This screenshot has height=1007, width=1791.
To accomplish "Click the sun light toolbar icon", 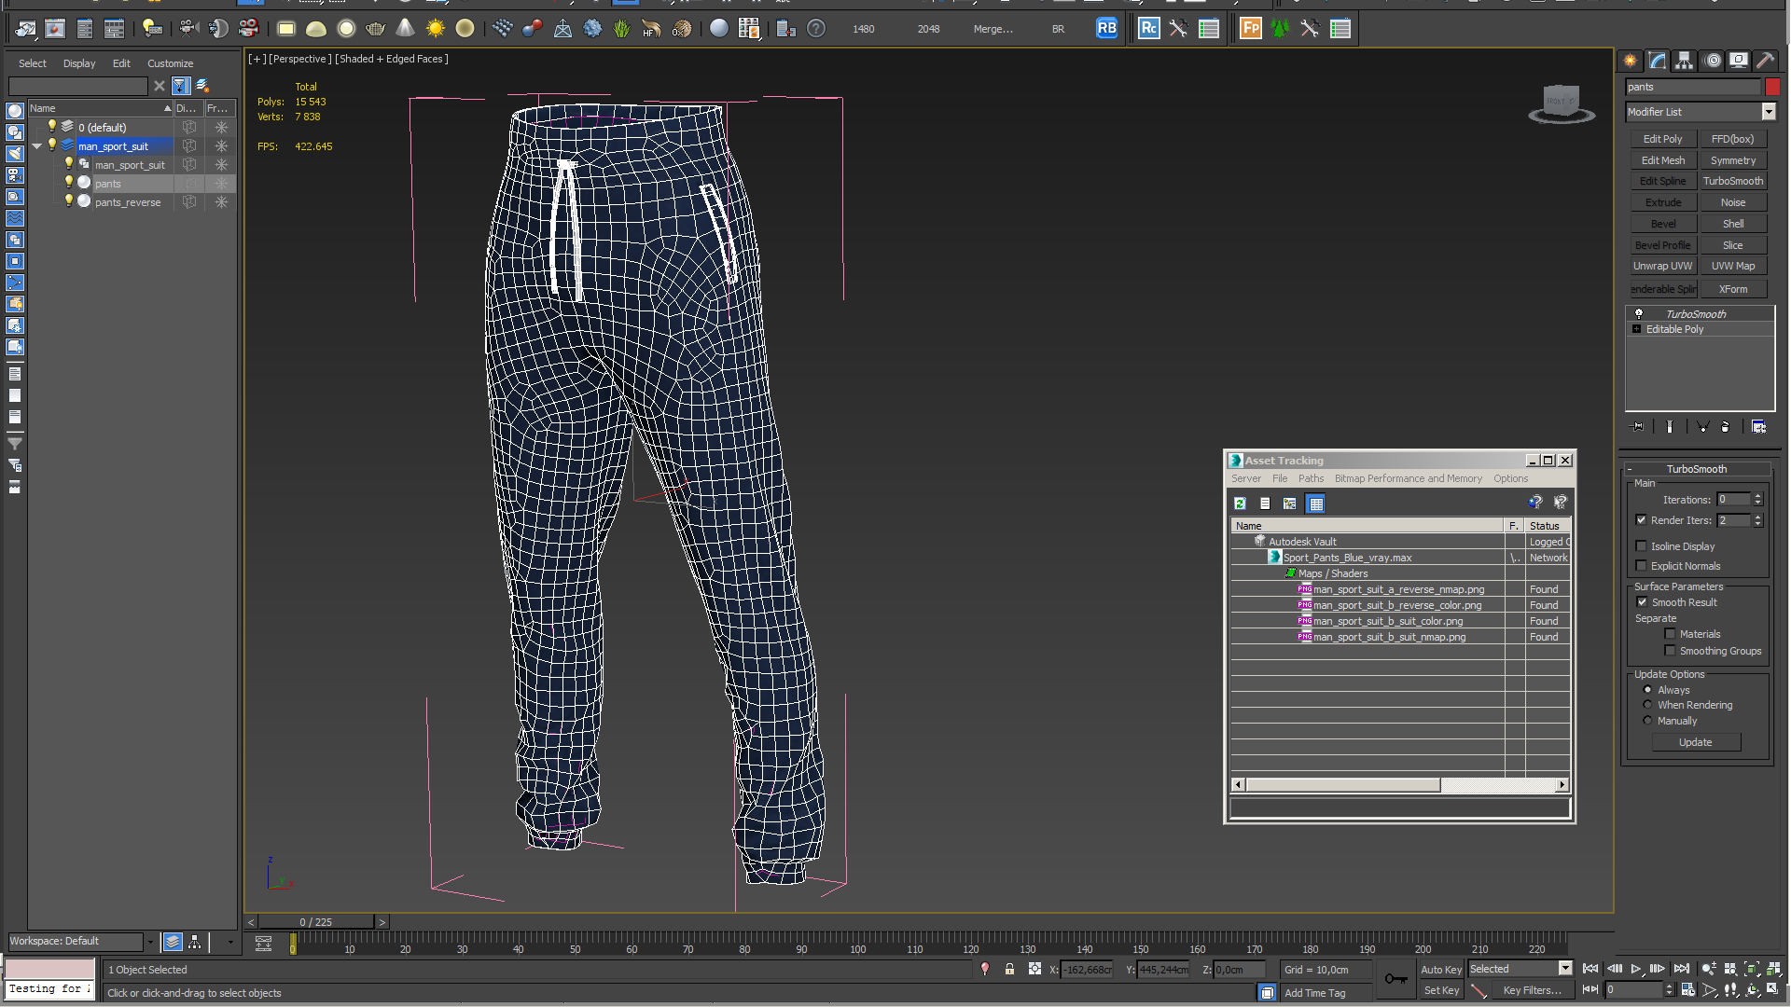I will point(436,29).
